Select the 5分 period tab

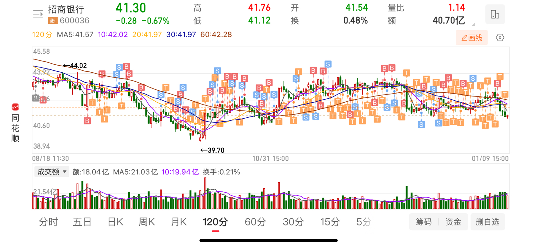(x=364, y=222)
